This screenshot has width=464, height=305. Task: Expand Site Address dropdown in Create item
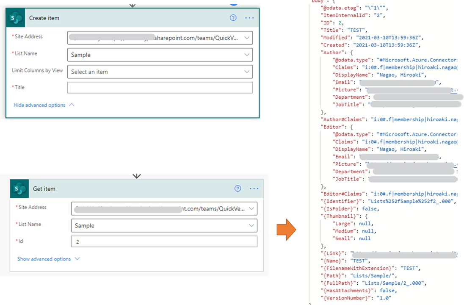click(x=247, y=38)
